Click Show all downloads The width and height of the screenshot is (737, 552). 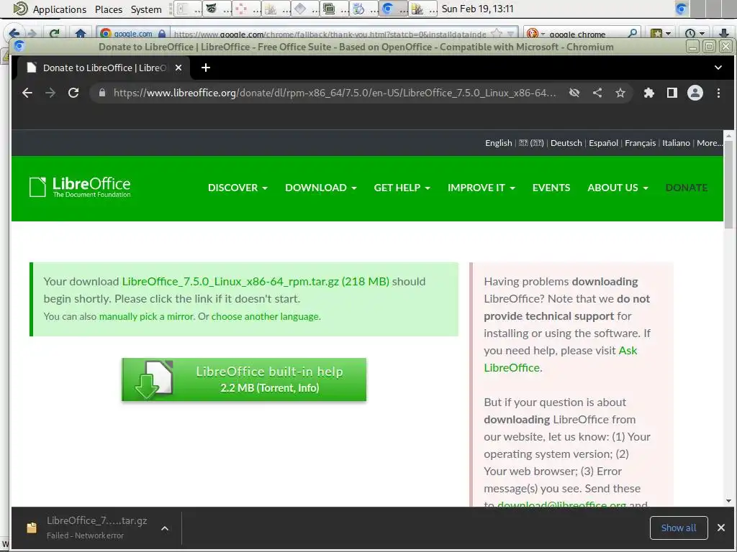click(x=679, y=528)
